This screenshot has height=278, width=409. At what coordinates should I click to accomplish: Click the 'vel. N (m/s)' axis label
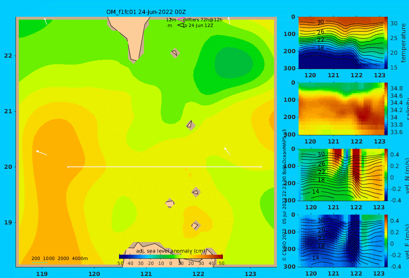click(407, 175)
